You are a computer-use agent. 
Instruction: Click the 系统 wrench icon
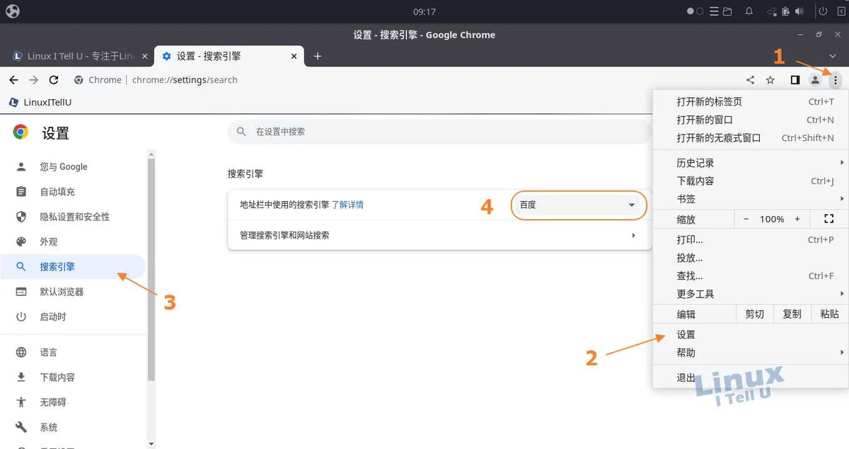(x=21, y=428)
